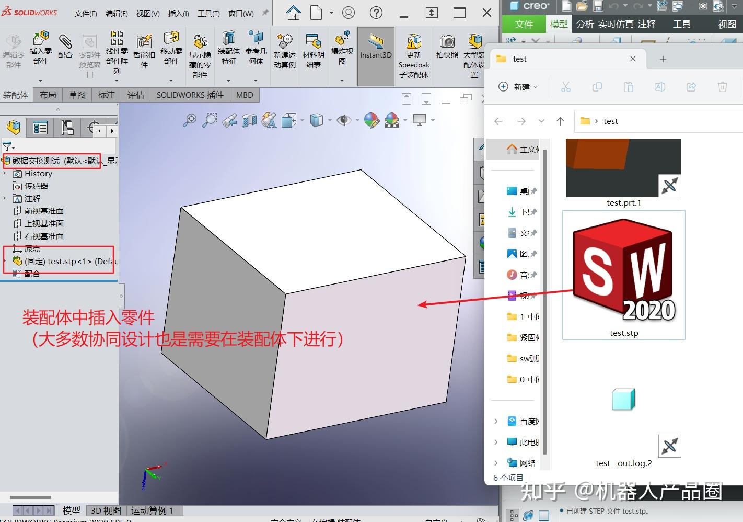Viewport: 743px width, 522px height.
Task: Expand the (固定) test.stp<1> node
Action: pyautogui.click(x=5, y=260)
